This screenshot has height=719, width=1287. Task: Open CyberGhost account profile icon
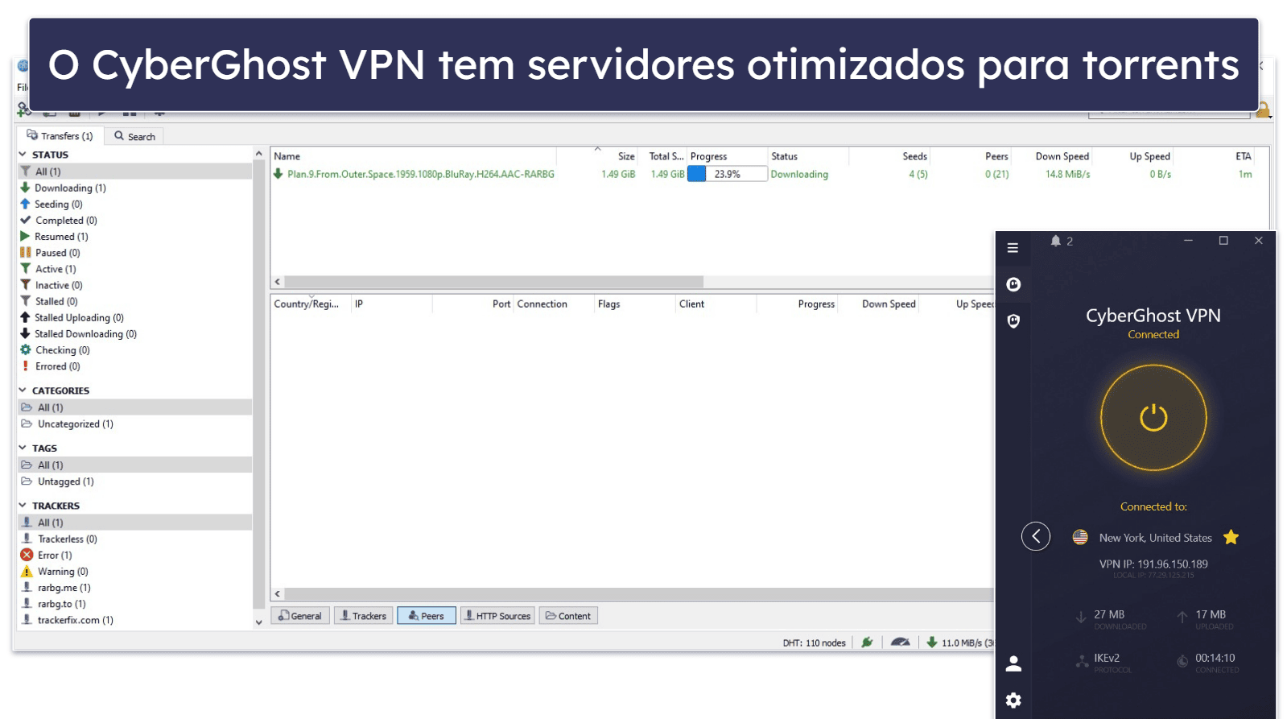[1013, 664]
